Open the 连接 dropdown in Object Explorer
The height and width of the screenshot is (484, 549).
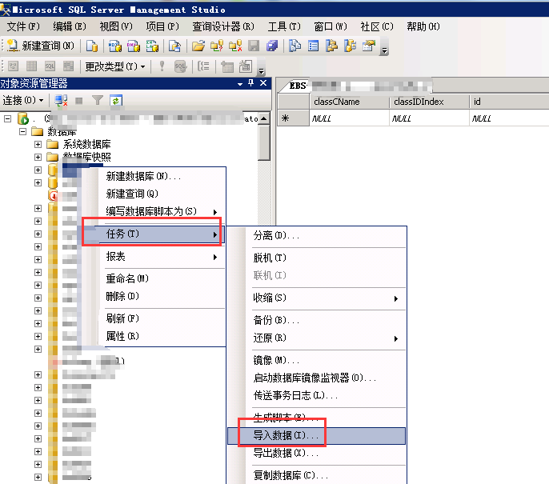coord(22,101)
